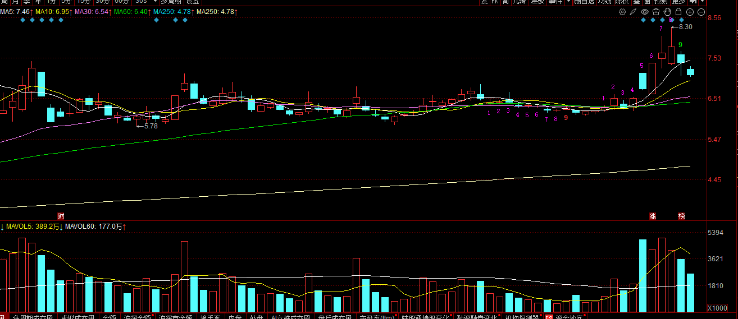Switch to the 60分 period tab
The width and height of the screenshot is (738, 319).
point(122,2)
